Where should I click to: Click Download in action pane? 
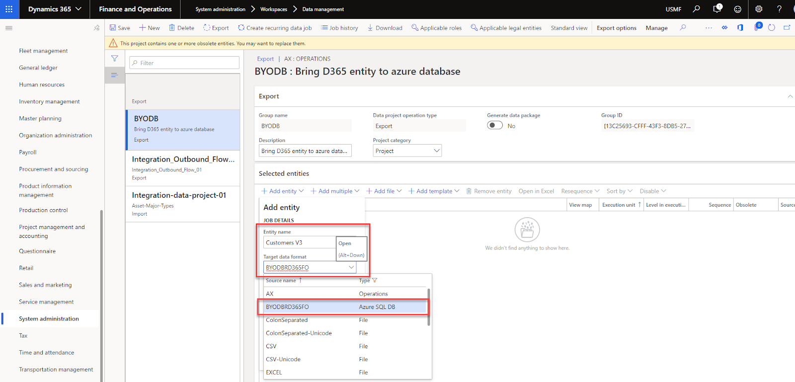385,28
